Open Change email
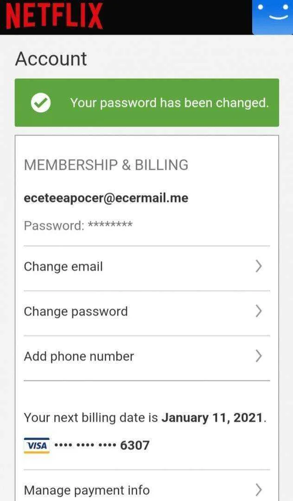This screenshot has width=293, height=501. 147,269
